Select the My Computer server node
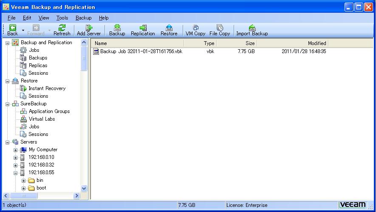The height and width of the screenshot is (212, 376). pos(43,150)
